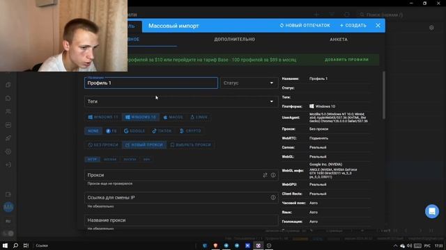Viewport: 446px width, 250px height.
Task: Click the wallet icon above the avatar
Action: coord(8,194)
